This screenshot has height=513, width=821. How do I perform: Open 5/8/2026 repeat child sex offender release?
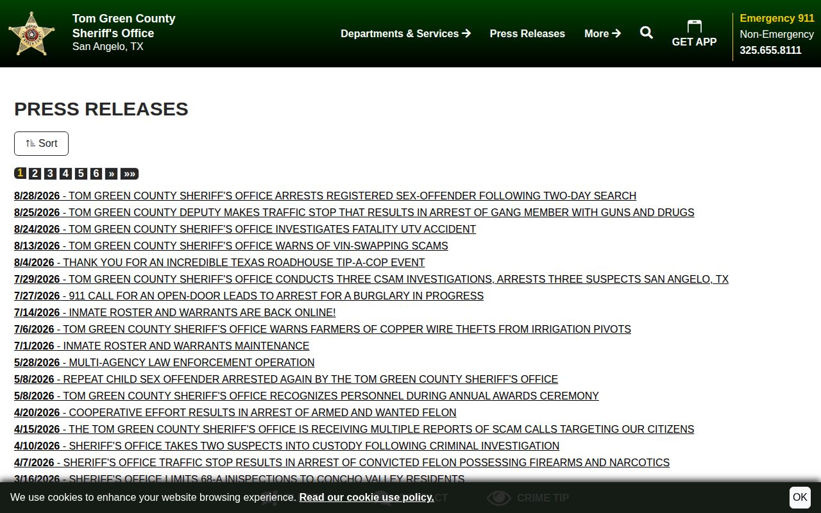[x=286, y=379]
